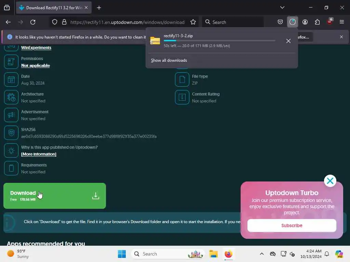Open clock showing 4:24 AM
The width and height of the screenshot is (350, 262).
[x=311, y=254]
